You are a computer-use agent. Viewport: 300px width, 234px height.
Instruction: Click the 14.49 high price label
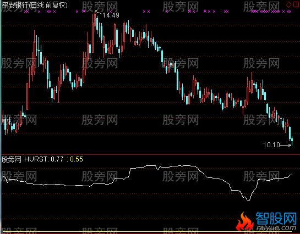pyautogui.click(x=111, y=15)
